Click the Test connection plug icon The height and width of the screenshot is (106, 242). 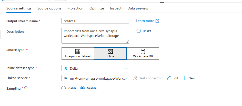click(x=135, y=78)
